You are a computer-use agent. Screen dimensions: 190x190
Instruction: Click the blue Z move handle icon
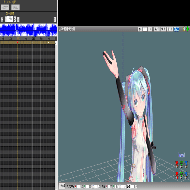(186, 175)
